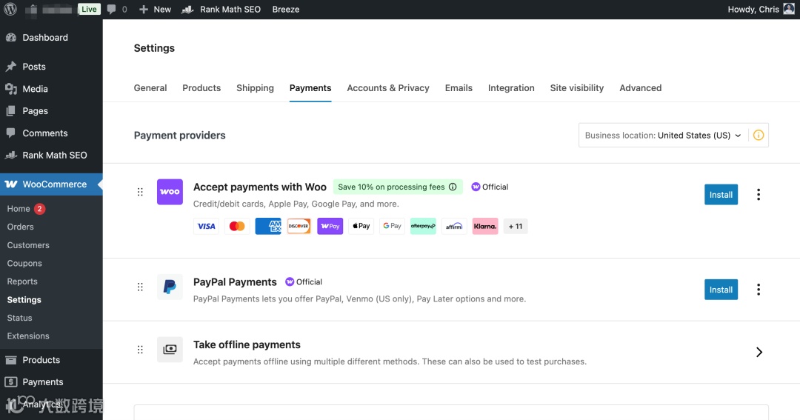
Task: Click the Payments dollar icon in sidebar
Action: (10, 381)
